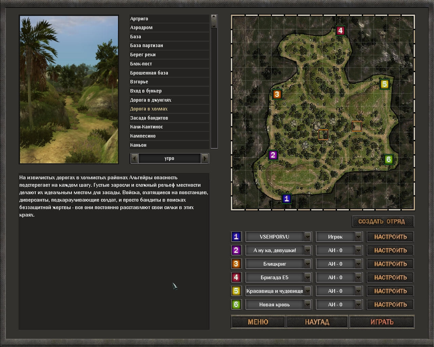
Task: Click НАСТРОИТЬ for Новая кровь squad
Action: click(390, 305)
